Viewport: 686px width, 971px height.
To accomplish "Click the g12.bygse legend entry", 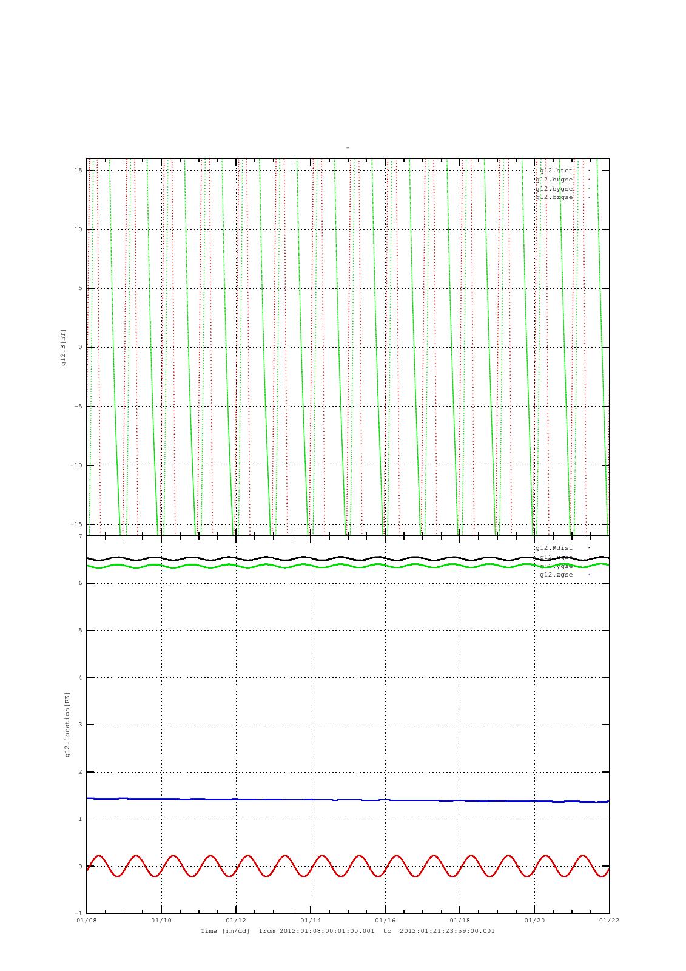I will (554, 189).
